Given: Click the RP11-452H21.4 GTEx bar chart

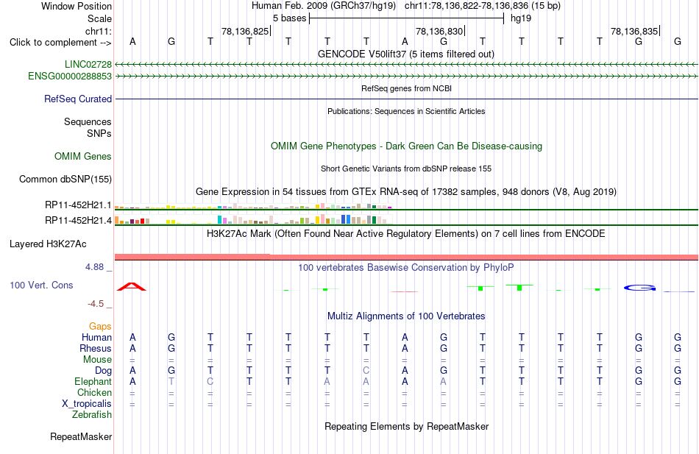Looking at the screenshot, I should [x=253, y=219].
